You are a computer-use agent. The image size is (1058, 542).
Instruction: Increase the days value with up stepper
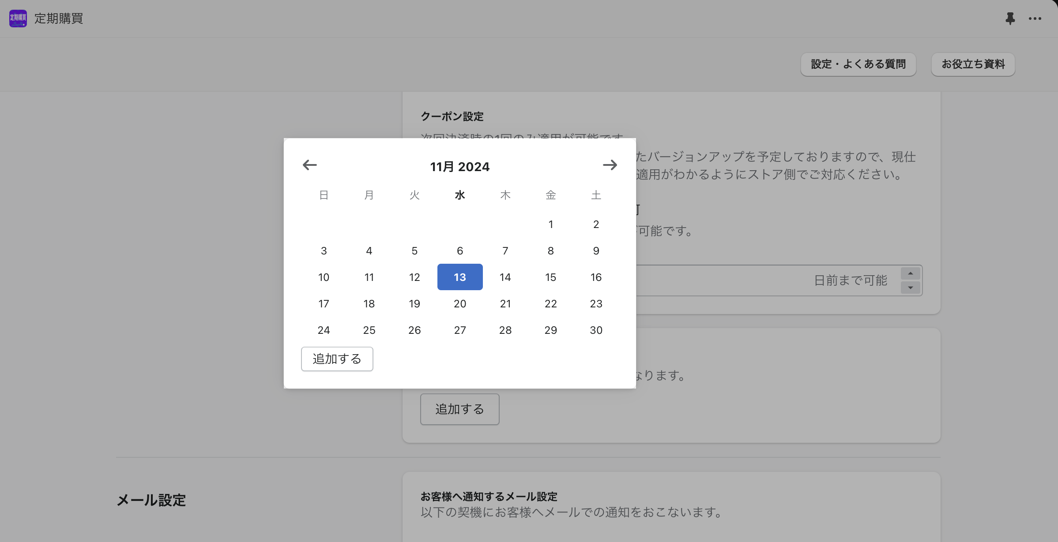point(910,273)
